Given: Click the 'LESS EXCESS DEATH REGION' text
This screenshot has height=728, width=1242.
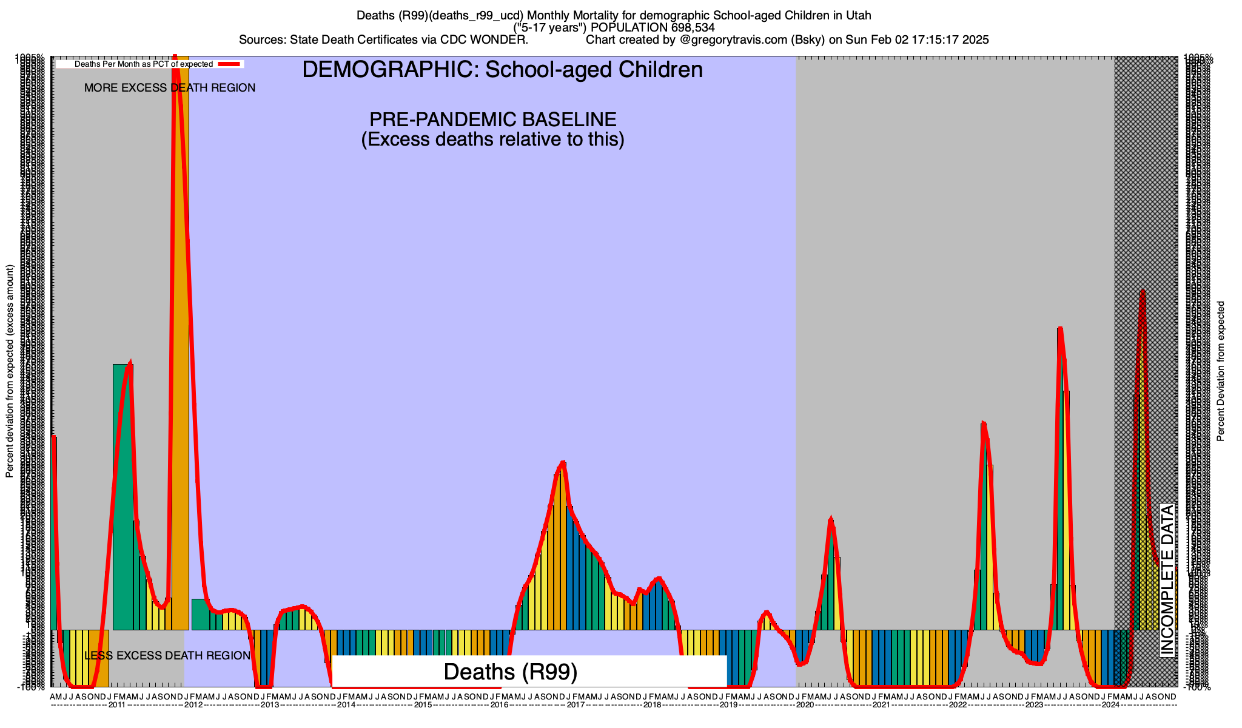Looking at the screenshot, I should click(x=167, y=656).
